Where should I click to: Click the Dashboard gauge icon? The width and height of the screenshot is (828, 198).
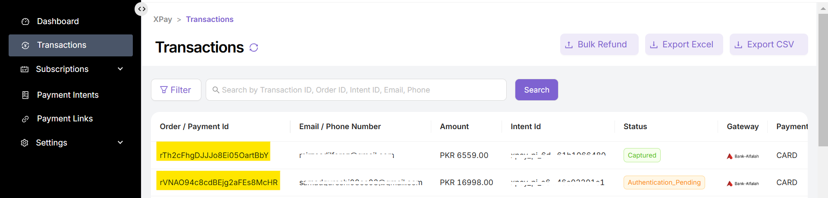click(25, 22)
